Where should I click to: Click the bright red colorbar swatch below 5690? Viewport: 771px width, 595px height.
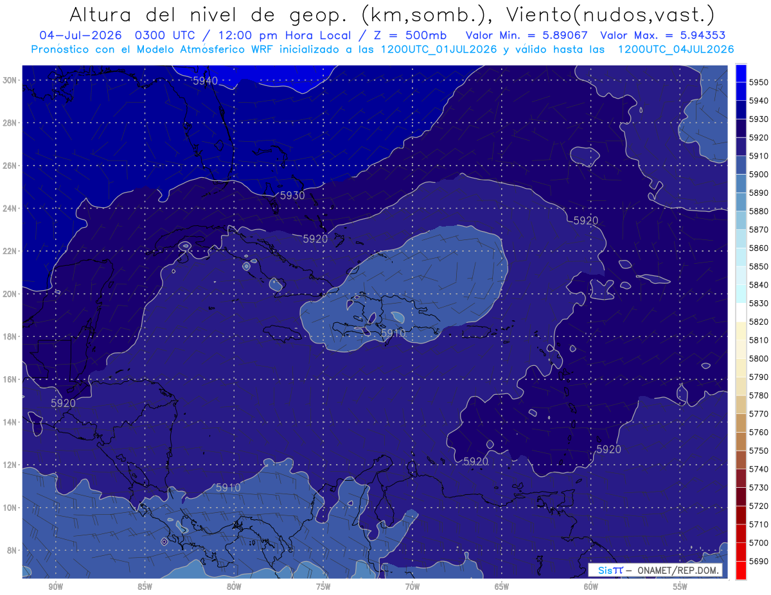click(741, 570)
